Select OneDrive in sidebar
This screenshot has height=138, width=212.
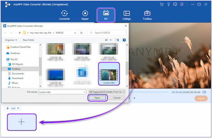[x=13, y=53]
